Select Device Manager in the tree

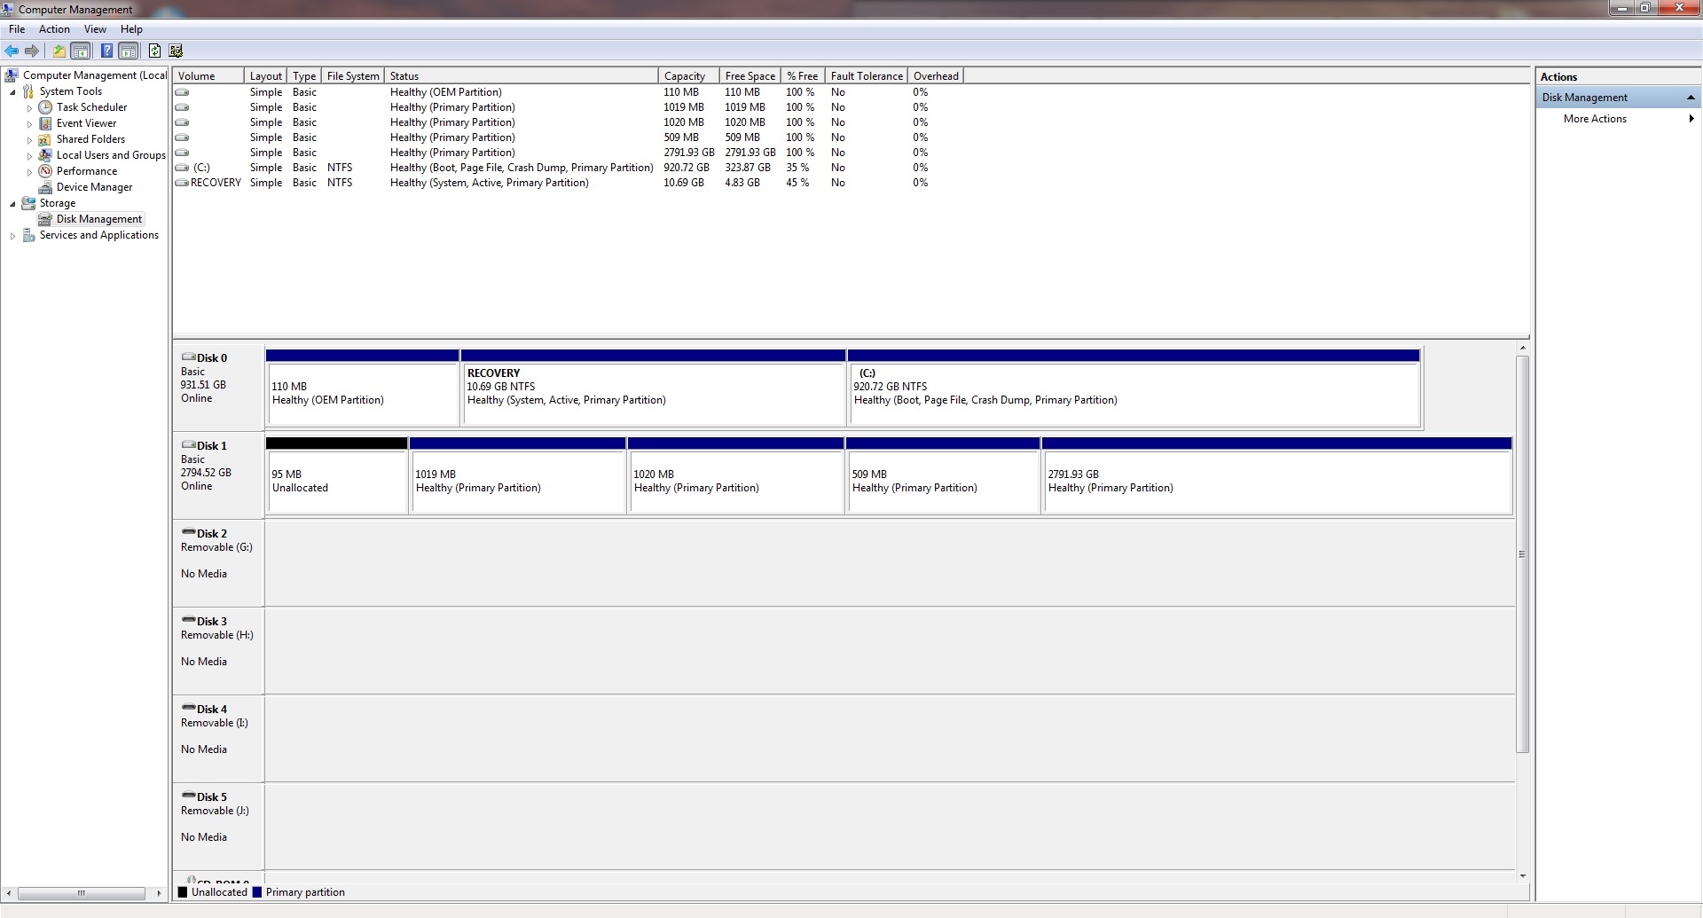[x=94, y=187]
